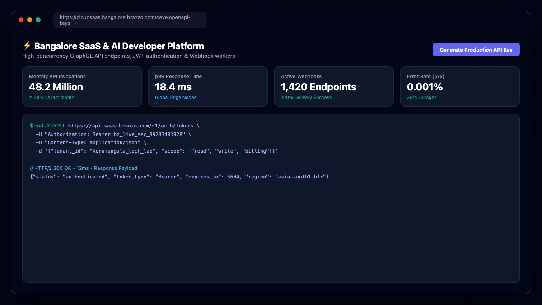The height and width of the screenshot is (305, 542).
Task: Click the 1,420 Endpoints value
Action: pyautogui.click(x=318, y=87)
